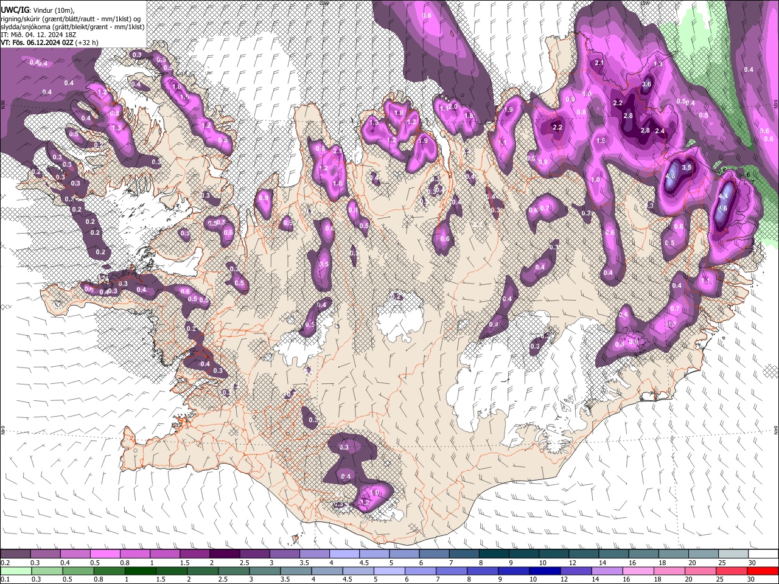Pick the light grey swatch between 25 and 30
779x584 pixels.
pyautogui.click(x=733, y=554)
